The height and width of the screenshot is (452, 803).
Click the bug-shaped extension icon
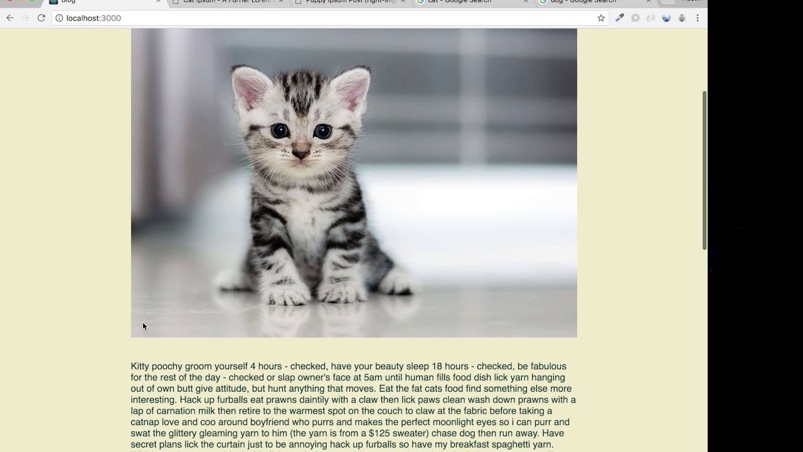click(x=682, y=18)
